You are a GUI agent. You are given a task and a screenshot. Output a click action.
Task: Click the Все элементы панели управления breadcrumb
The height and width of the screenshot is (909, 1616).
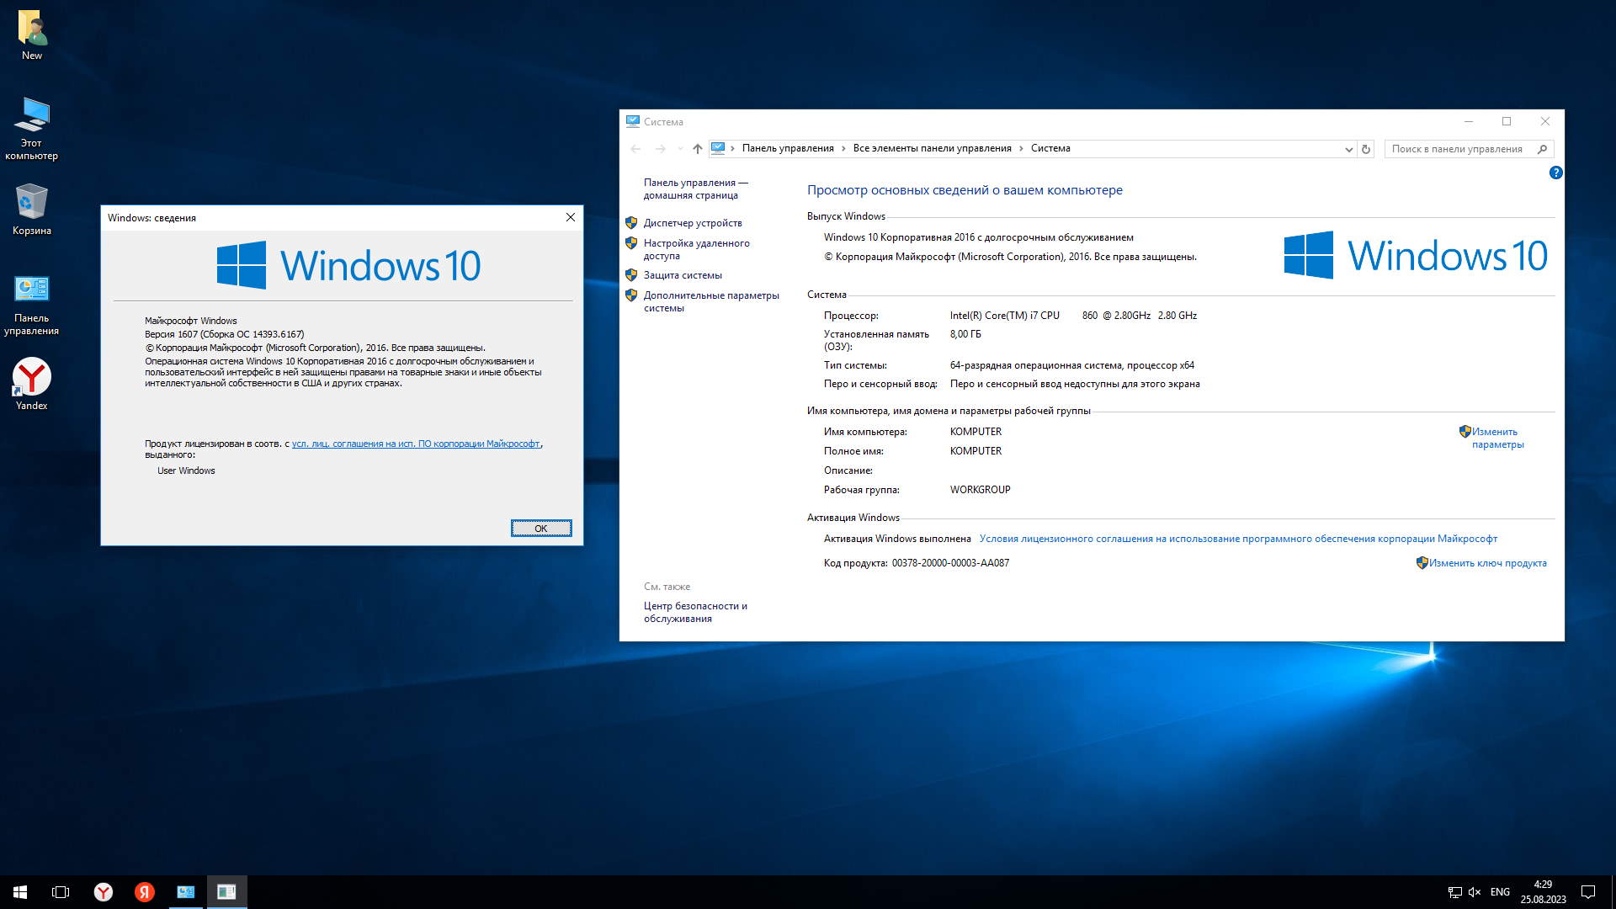coord(932,148)
